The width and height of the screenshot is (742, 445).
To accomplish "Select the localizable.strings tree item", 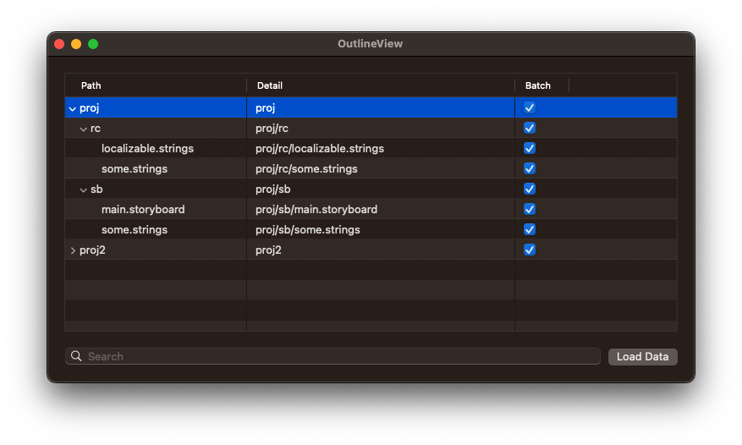I will click(147, 148).
